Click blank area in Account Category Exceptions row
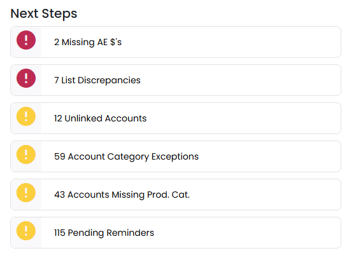Viewport: 349px width, 253px height. 269,156
